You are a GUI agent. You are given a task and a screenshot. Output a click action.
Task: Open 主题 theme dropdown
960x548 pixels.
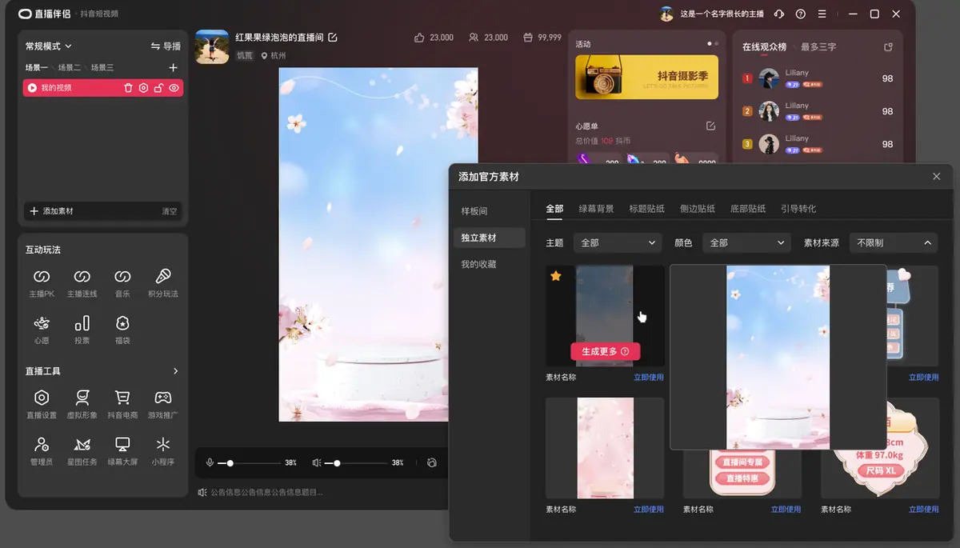pyautogui.click(x=618, y=242)
